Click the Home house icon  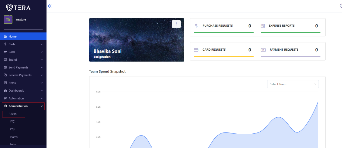tap(5, 36)
